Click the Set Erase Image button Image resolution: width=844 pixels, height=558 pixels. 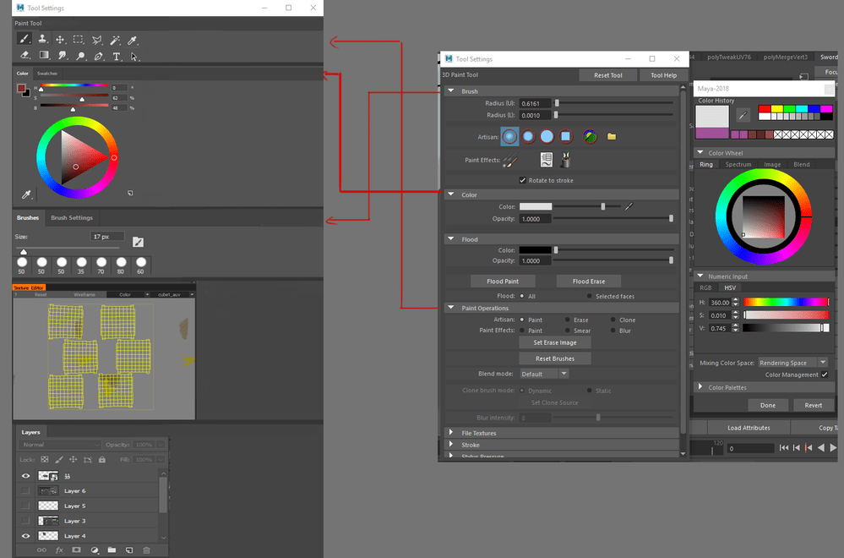554,342
